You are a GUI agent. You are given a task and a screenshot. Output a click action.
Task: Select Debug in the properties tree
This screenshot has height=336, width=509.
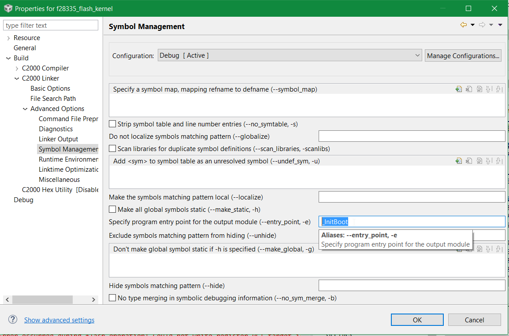click(x=23, y=200)
